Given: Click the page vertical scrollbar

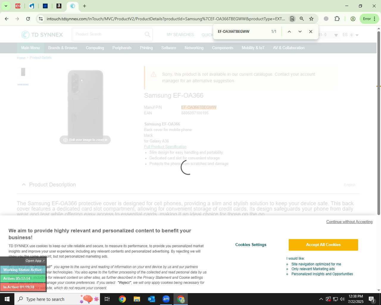Looking at the screenshot, I should tap(379, 122).
